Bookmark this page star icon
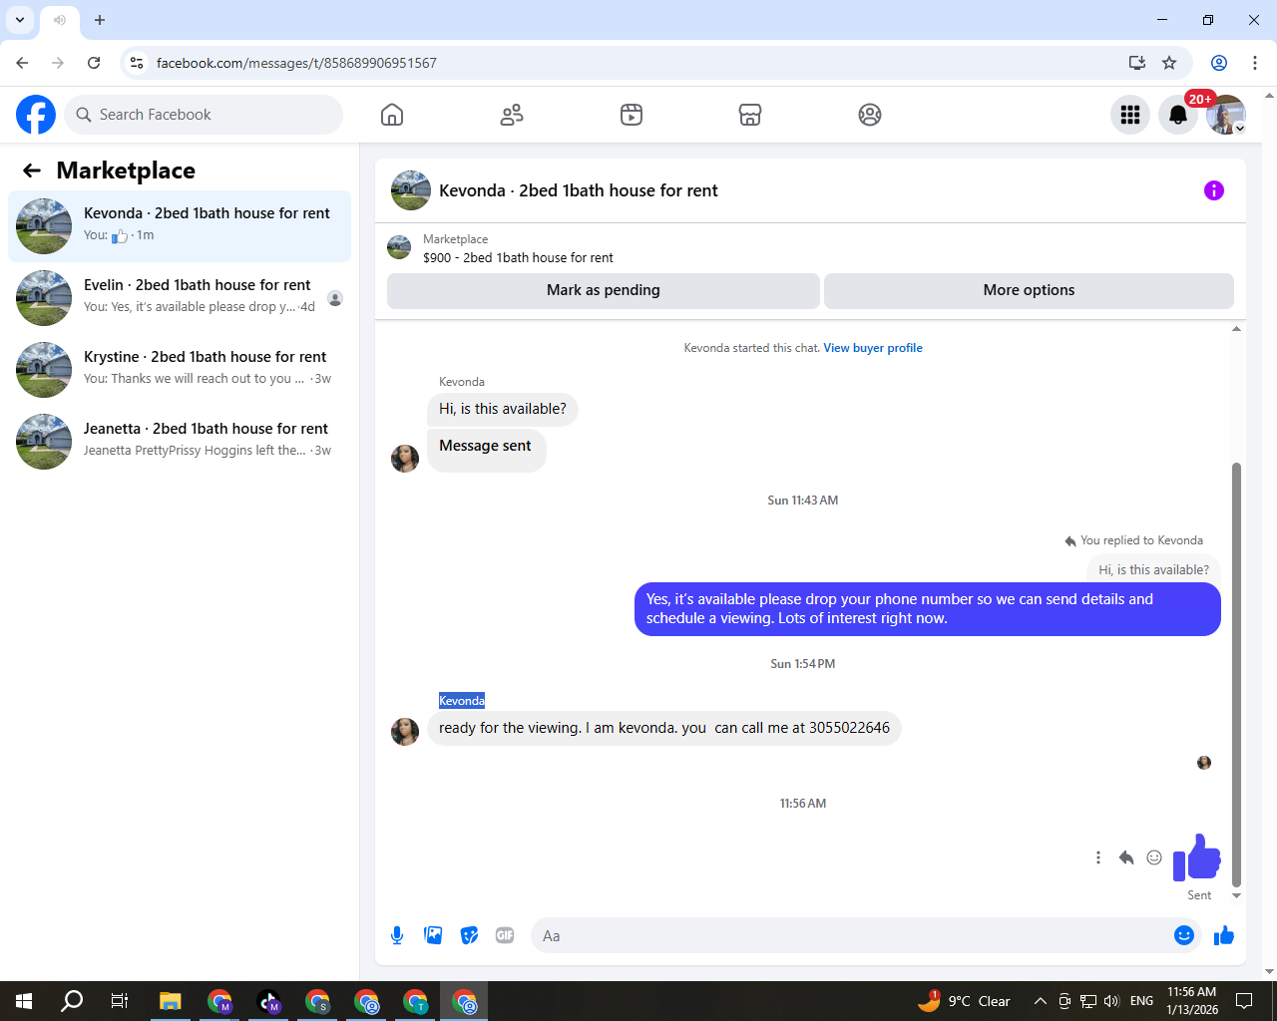 pyautogui.click(x=1169, y=63)
